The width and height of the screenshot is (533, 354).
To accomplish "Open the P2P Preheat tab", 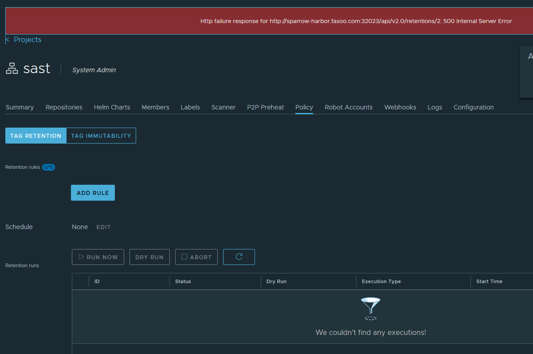I will coord(266,107).
